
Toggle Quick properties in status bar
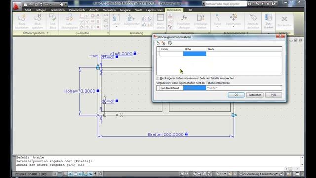tap(101, 174)
